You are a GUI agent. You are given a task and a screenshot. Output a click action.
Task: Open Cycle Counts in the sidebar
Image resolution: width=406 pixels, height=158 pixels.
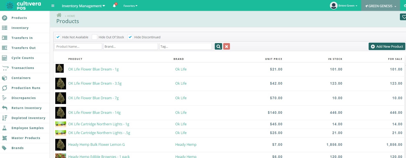coord(23,58)
